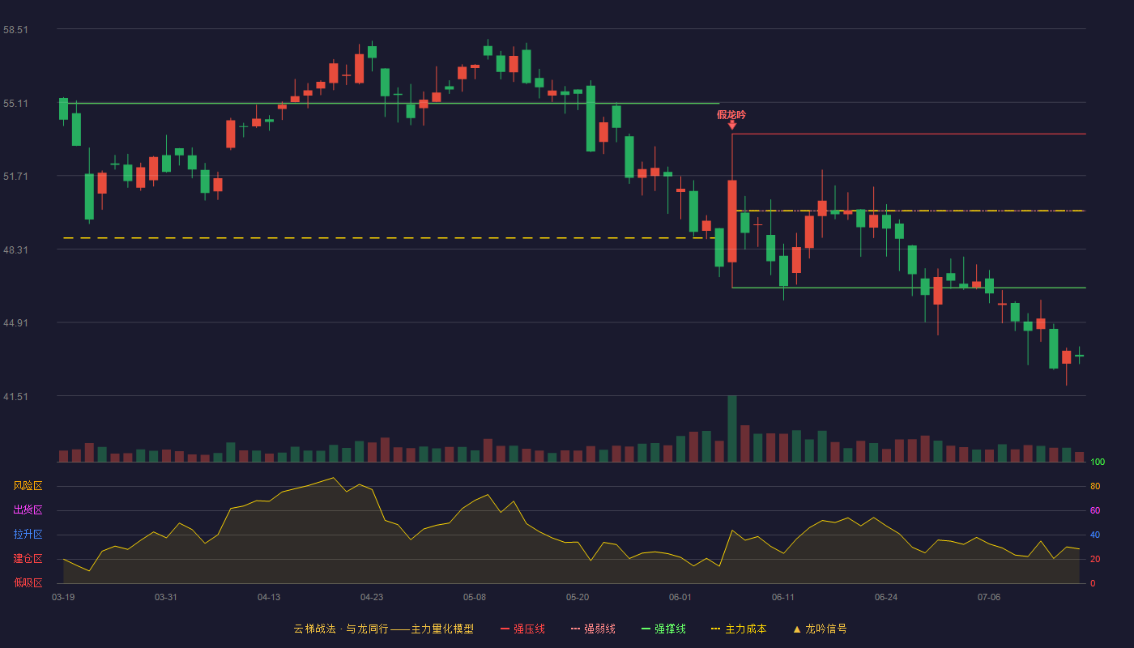Image resolution: width=1134 pixels, height=648 pixels.
Task: Select the 05-08 date axis label
Action: 475,597
